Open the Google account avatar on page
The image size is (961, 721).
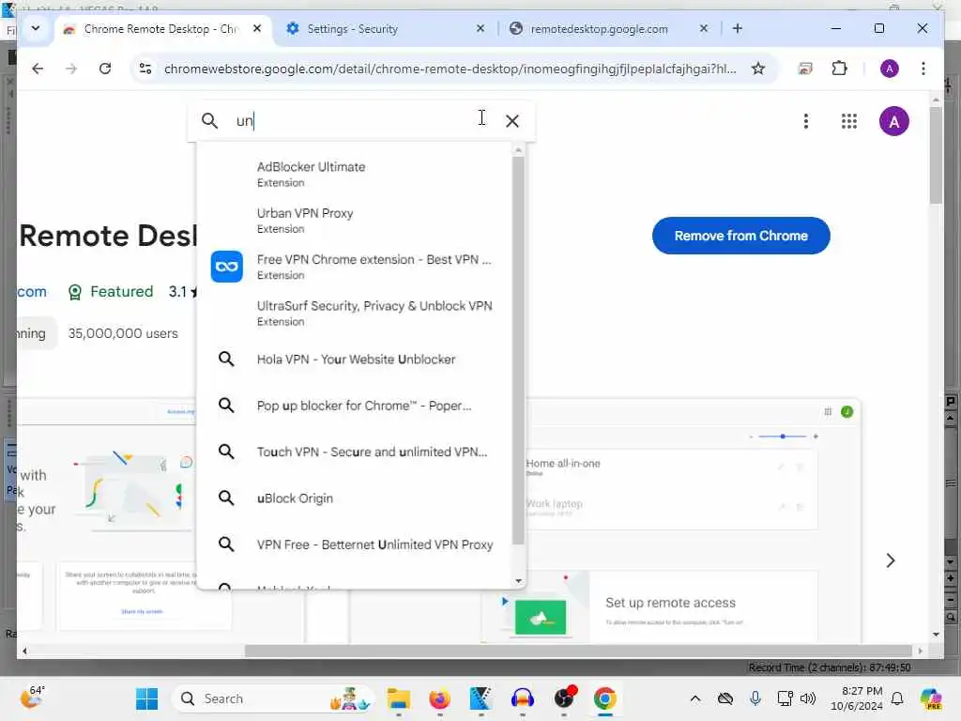[894, 121]
